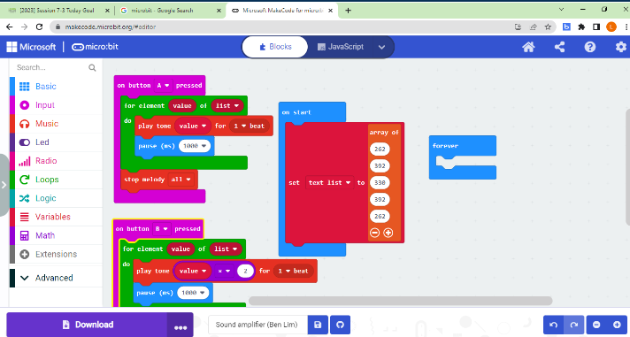The image size is (630, 337).
Task: Click the micro:bit logo
Action: (95, 47)
